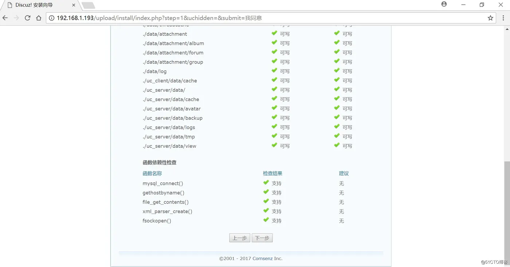This screenshot has width=510, height=267.
Task: Click green check for mysql_connect()
Action: 266,183
